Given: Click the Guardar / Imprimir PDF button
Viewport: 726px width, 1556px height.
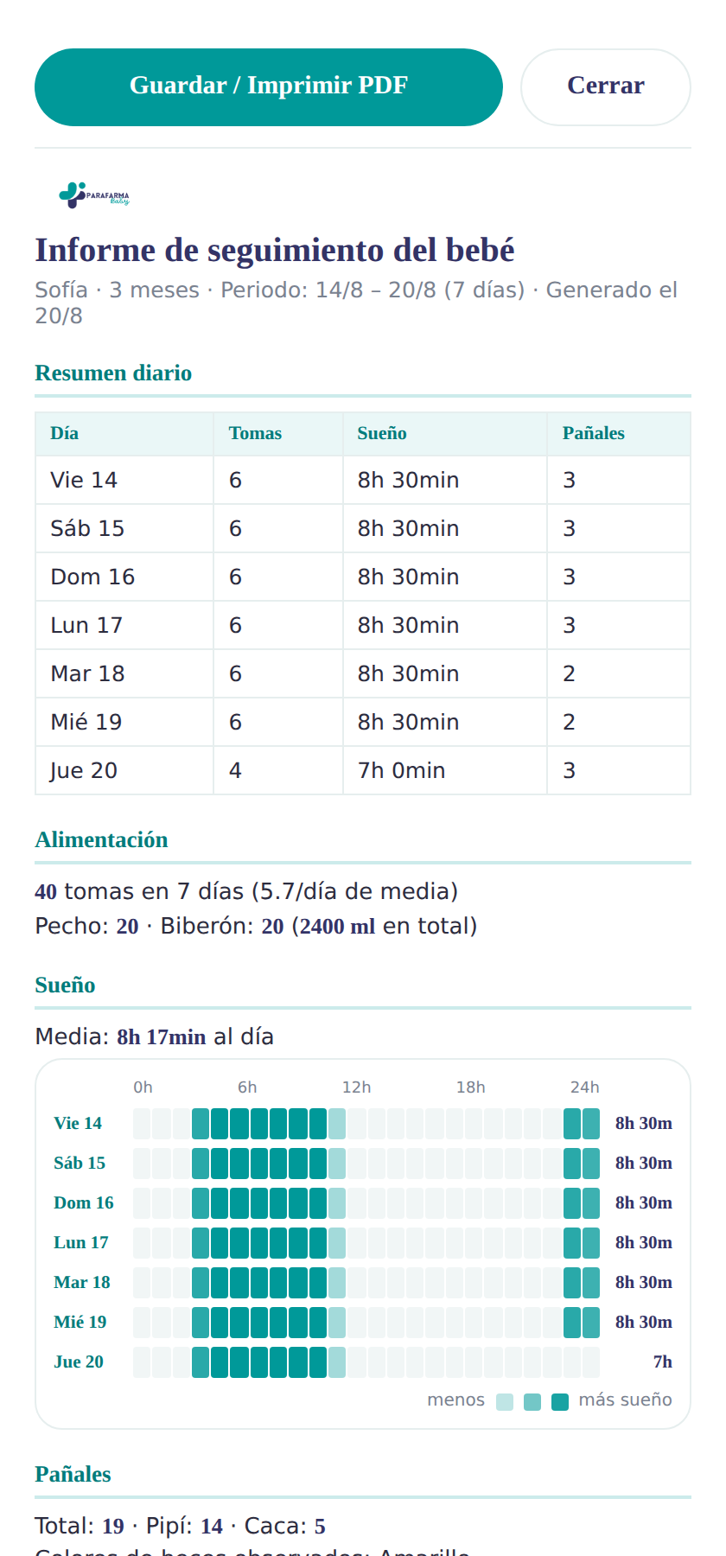Looking at the screenshot, I should [269, 87].
